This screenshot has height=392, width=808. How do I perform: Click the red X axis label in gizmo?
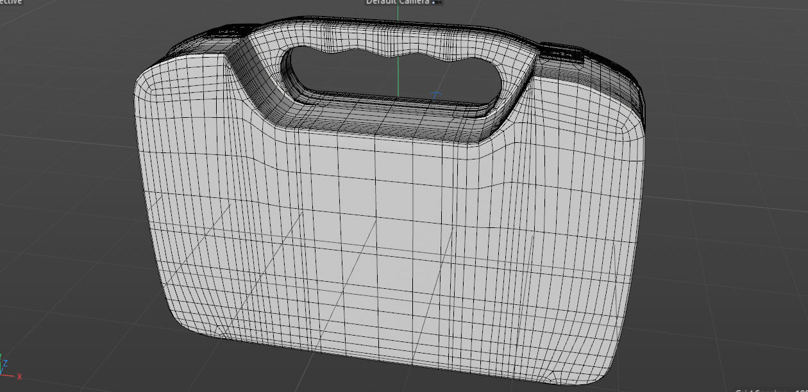click(20, 377)
